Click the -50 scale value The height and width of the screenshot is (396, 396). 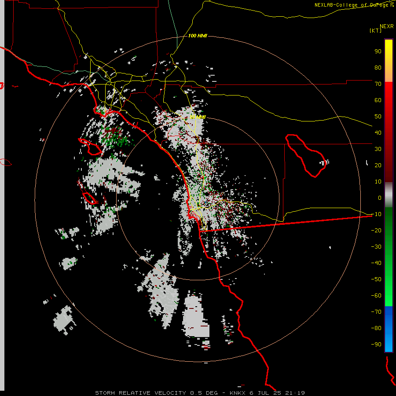pyautogui.click(x=376, y=279)
